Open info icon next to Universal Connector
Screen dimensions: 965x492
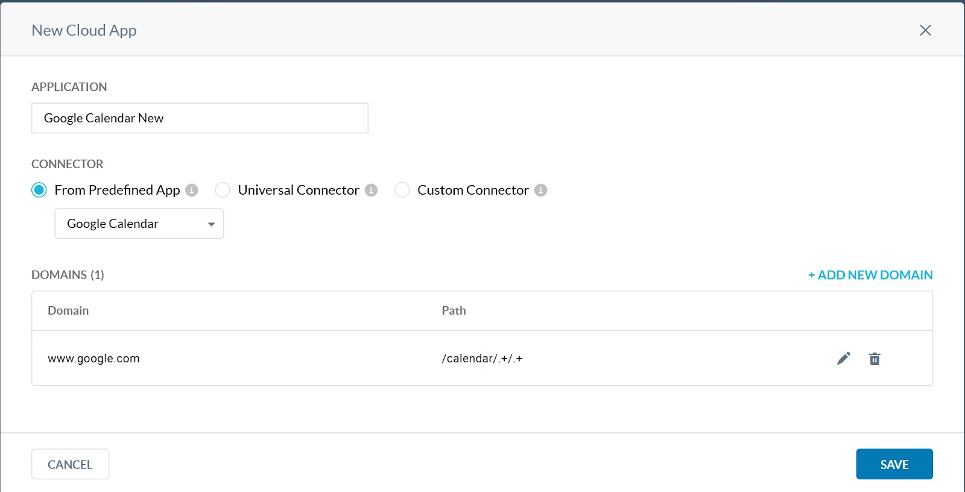point(372,190)
